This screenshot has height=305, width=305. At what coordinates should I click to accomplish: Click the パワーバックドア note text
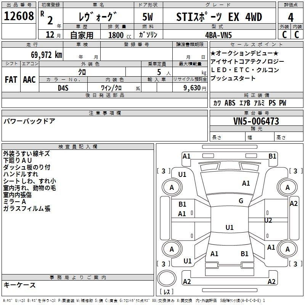(x=29, y=121)
